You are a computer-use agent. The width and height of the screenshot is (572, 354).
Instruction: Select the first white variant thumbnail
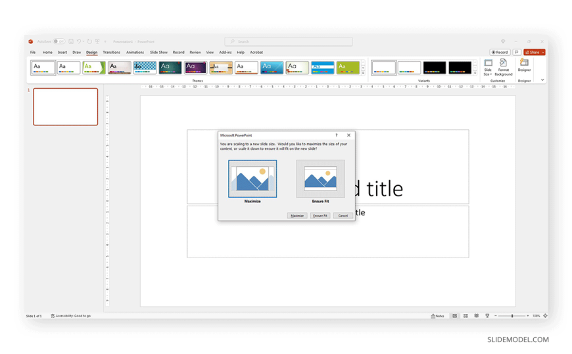383,68
